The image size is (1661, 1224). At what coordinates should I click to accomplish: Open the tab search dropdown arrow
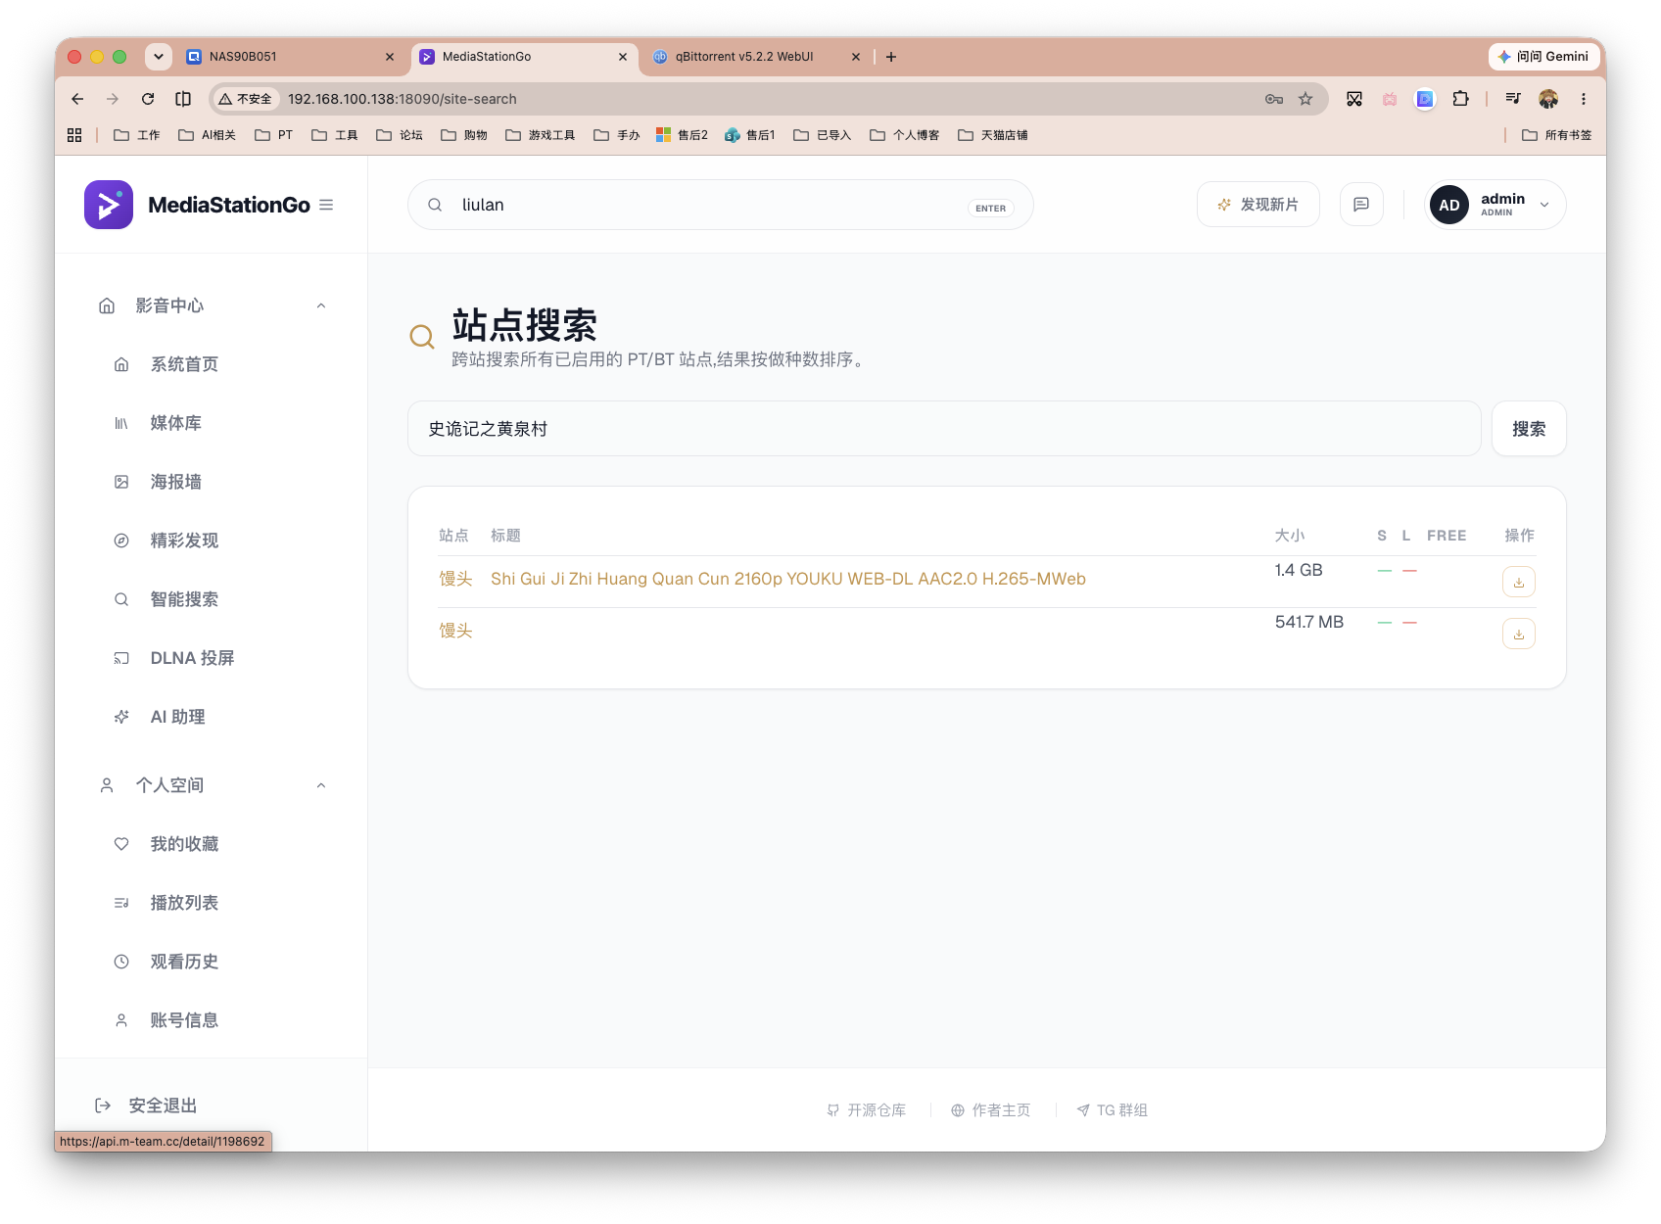pos(159,57)
